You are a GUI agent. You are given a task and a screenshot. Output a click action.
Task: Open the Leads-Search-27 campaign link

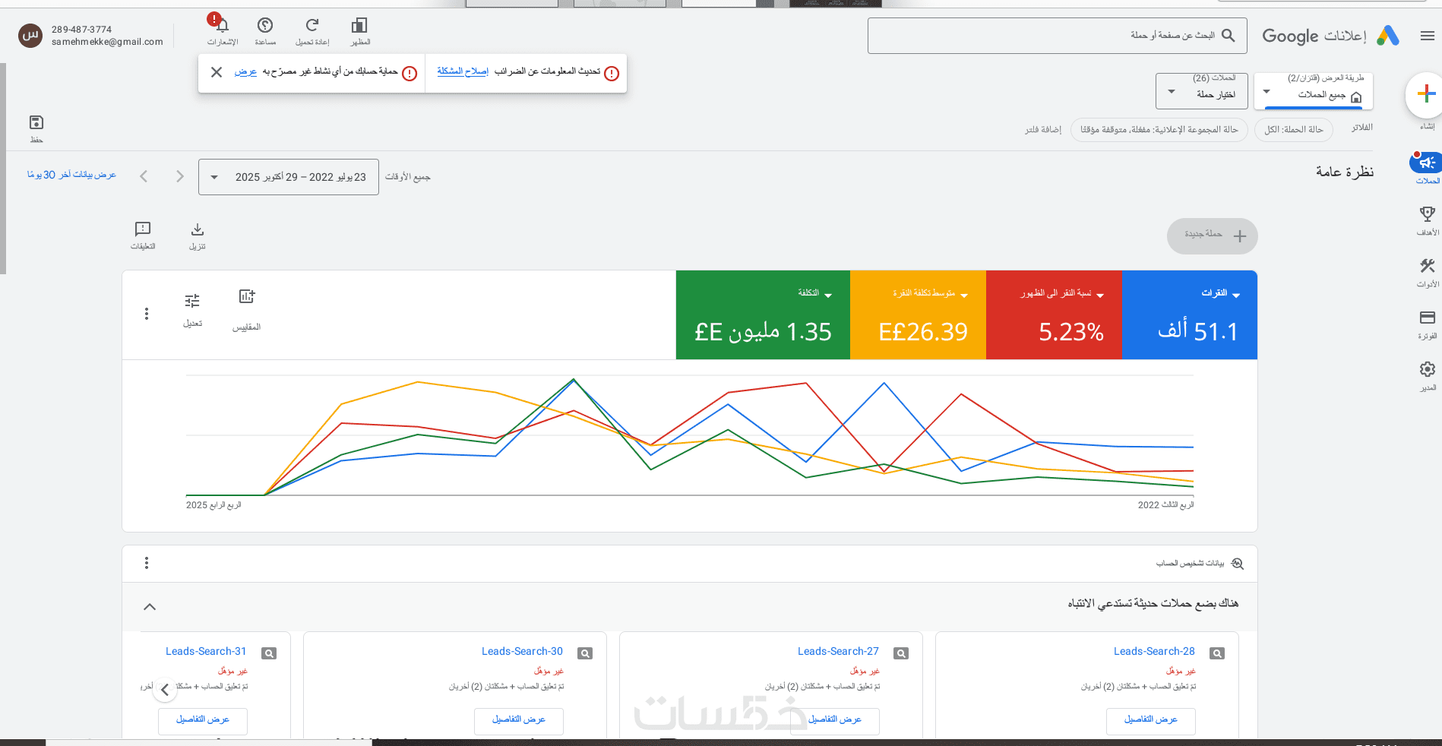838,651
